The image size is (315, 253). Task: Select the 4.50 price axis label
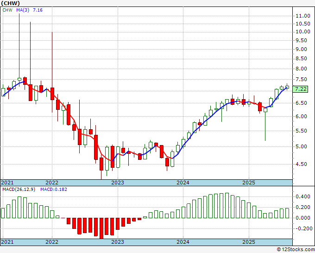coord(302,164)
